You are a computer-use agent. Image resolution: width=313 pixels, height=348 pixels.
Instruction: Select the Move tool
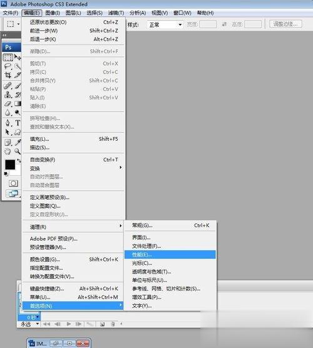pyautogui.click(x=18, y=58)
